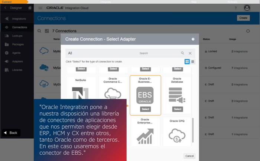Click the EBS Oracle adapter icon
Viewport: 260px width, 161px height.
[145, 96]
